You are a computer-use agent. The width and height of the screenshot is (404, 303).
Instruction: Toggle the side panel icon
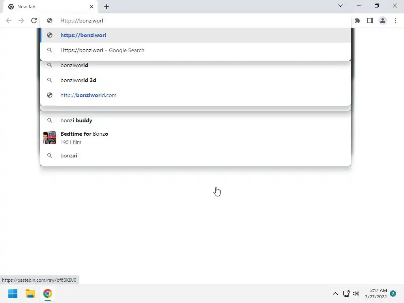click(x=370, y=21)
